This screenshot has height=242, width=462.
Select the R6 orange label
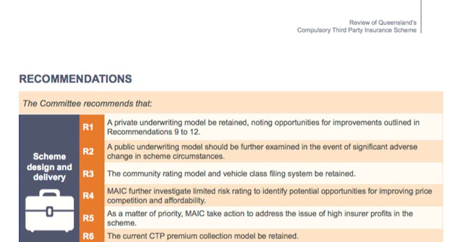tap(88, 236)
